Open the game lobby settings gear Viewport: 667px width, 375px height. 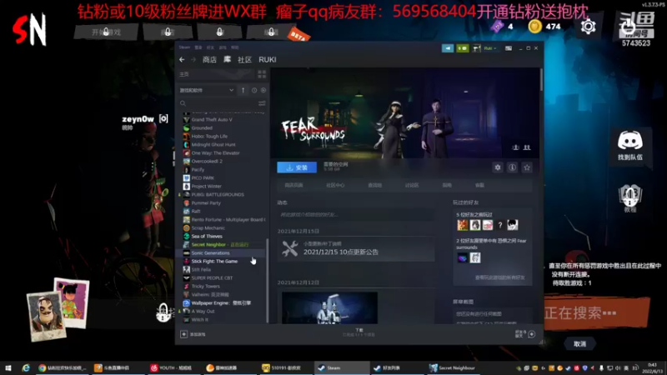589,27
